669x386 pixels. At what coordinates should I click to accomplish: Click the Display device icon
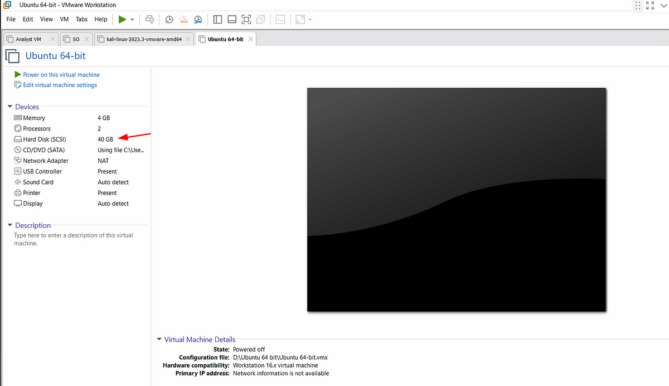18,204
